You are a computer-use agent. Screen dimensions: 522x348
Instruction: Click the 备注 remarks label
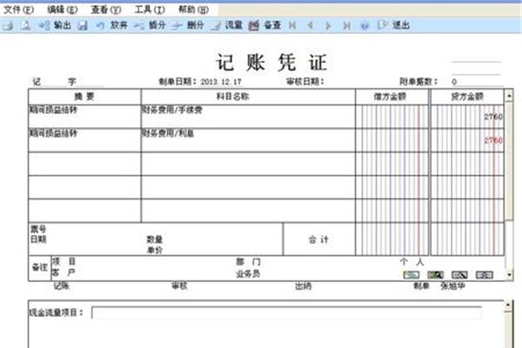point(40,267)
